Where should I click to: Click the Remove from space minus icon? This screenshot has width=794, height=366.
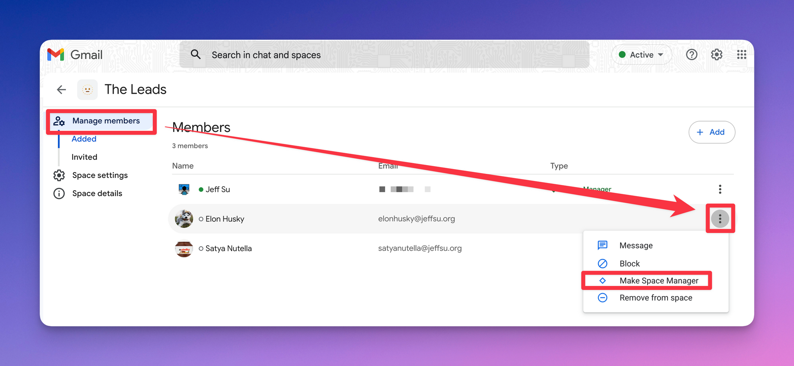coord(602,298)
